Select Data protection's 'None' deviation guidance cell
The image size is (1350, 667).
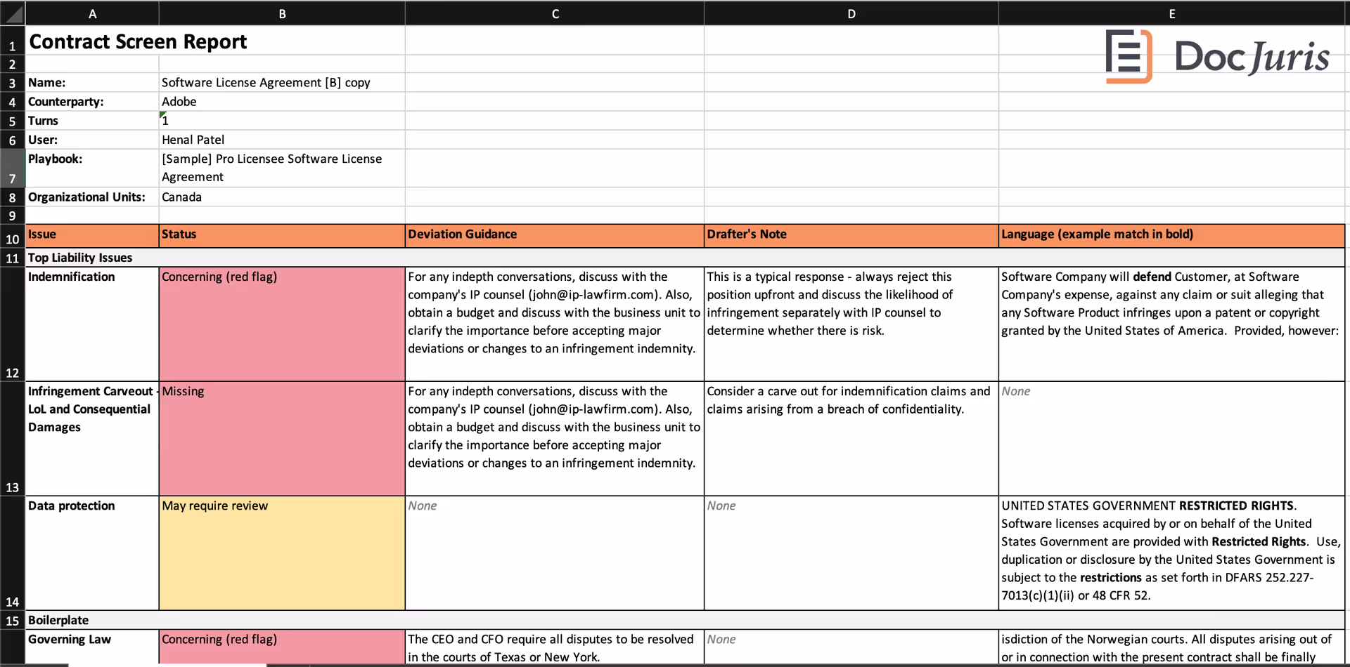[555, 553]
